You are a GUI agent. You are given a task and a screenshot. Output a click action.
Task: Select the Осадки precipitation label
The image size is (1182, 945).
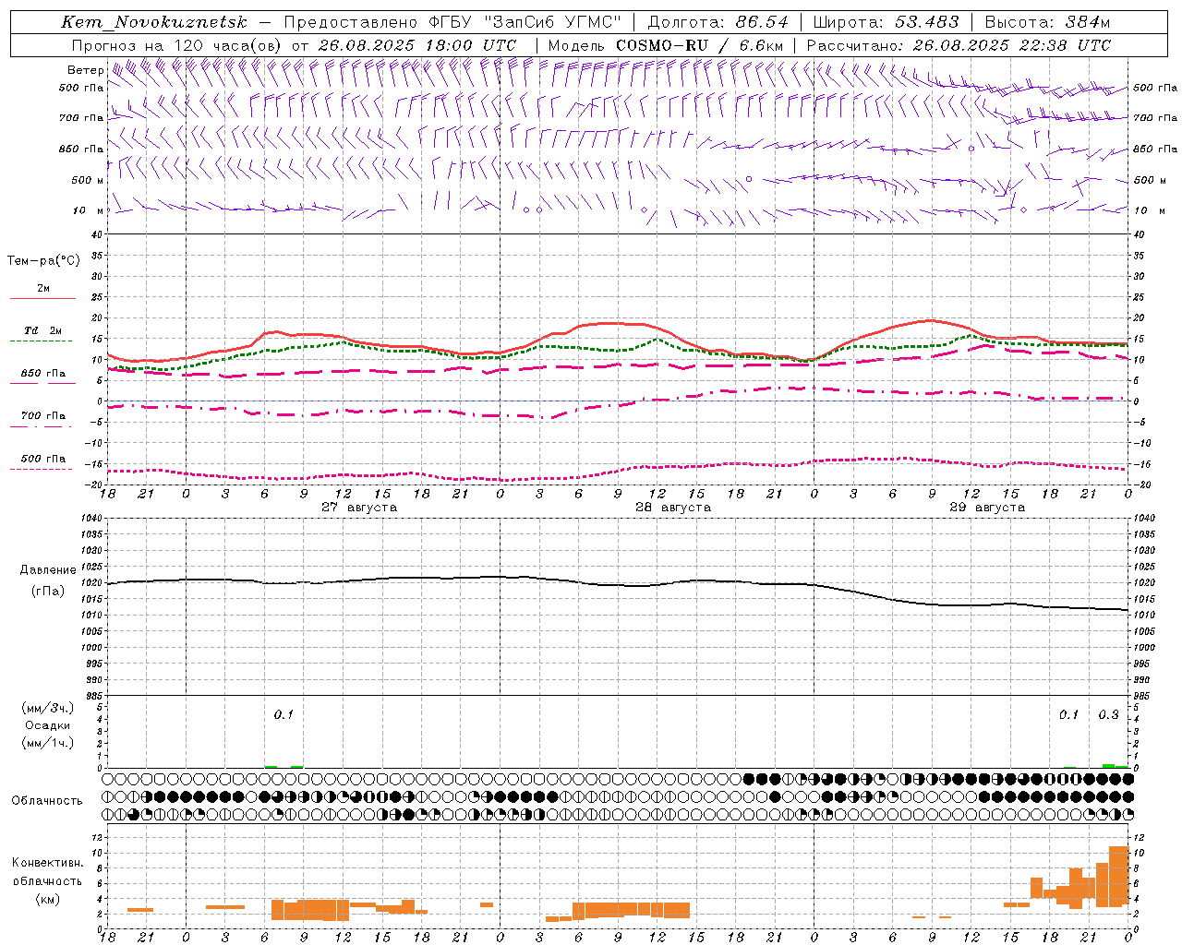[x=48, y=725]
